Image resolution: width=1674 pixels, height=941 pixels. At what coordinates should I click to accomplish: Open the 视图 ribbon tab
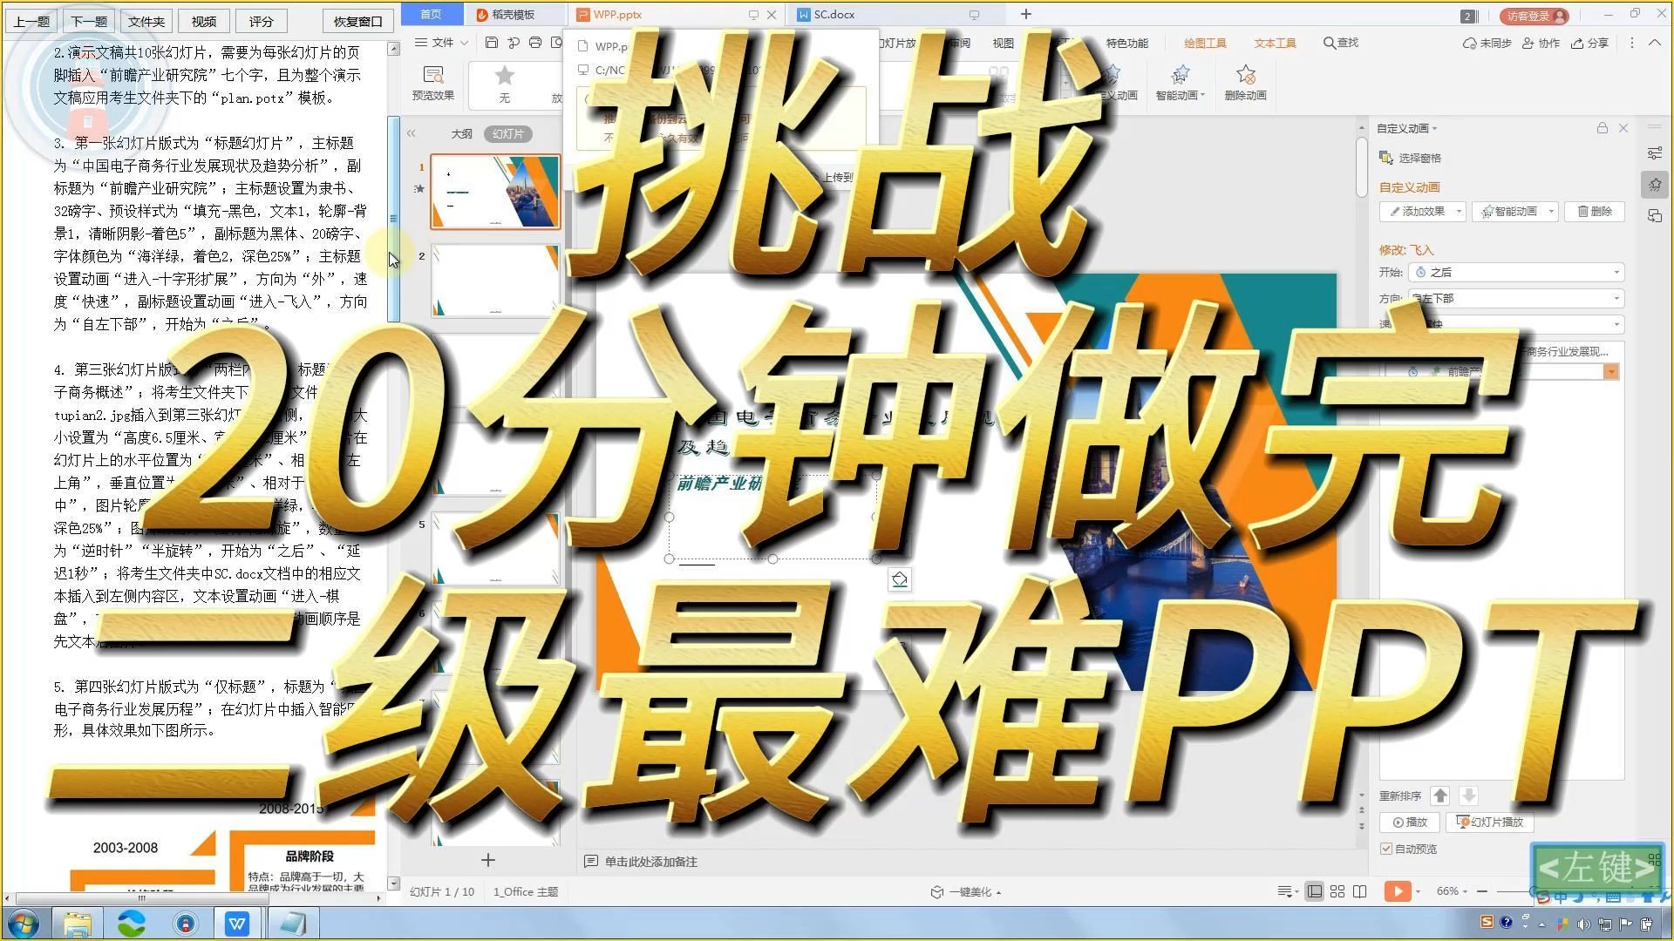click(x=1003, y=43)
